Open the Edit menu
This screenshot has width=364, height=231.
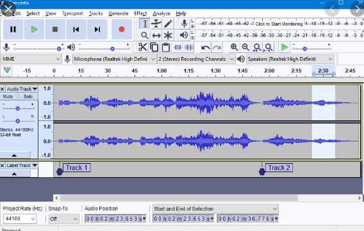[x=17, y=13]
